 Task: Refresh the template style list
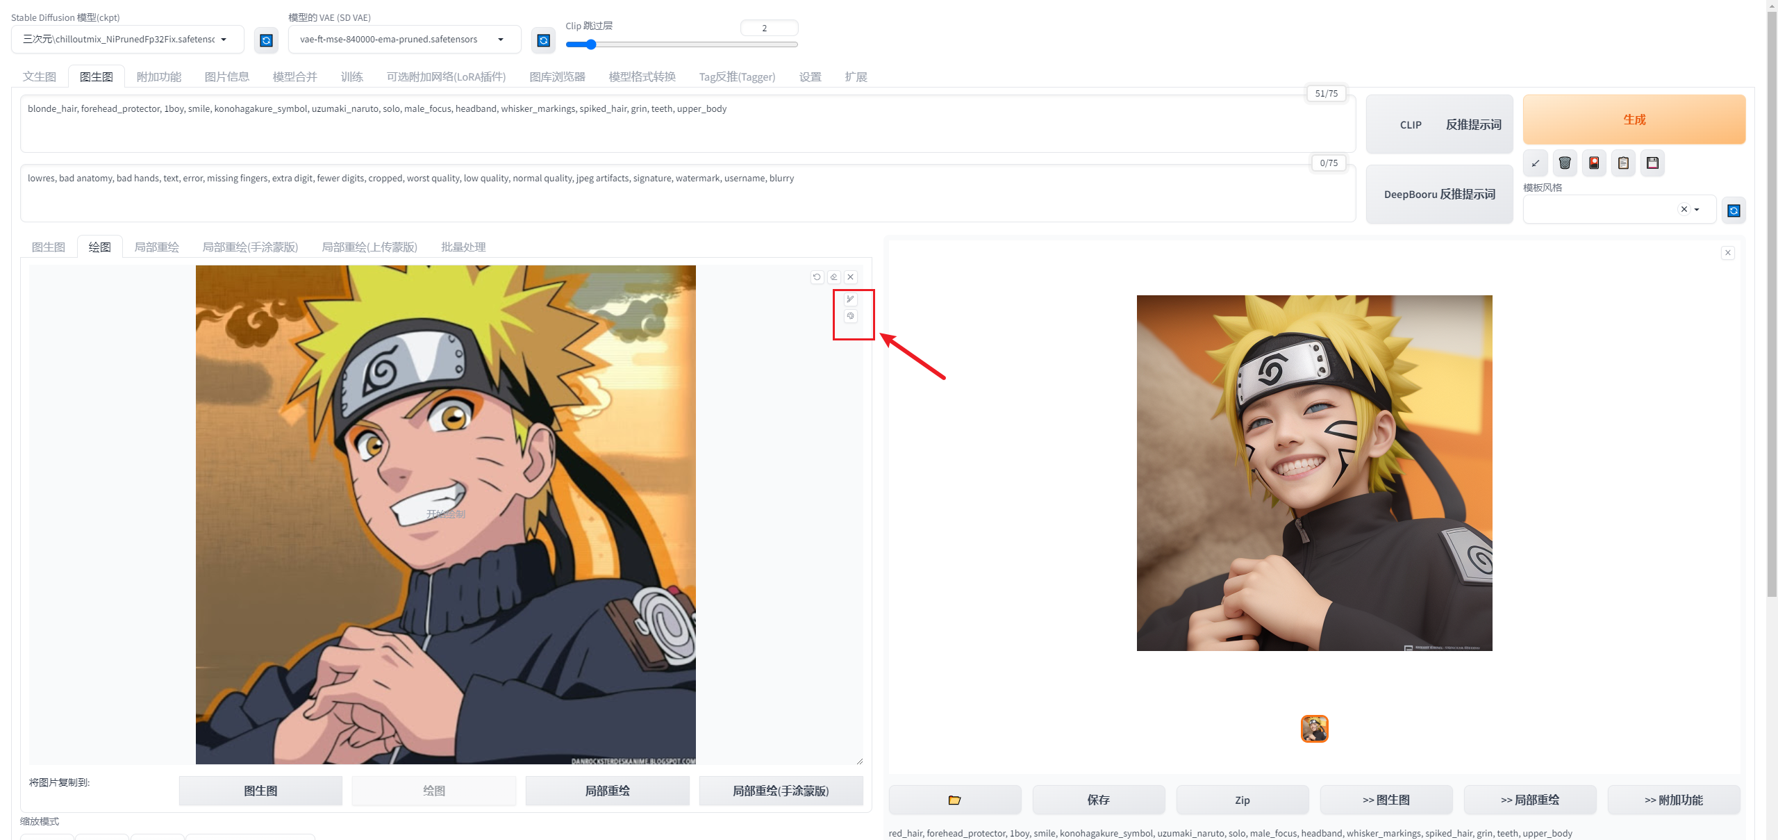coord(1734,211)
